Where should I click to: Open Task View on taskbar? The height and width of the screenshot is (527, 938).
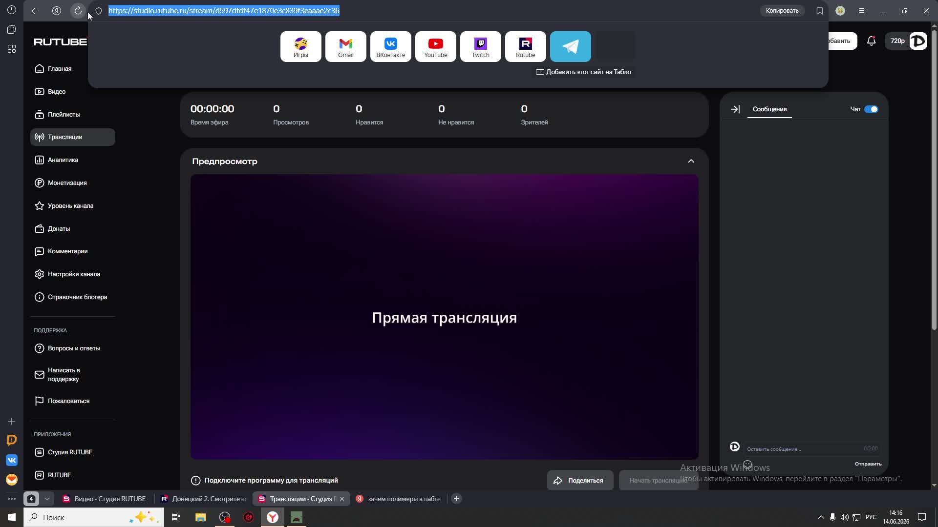click(x=176, y=517)
